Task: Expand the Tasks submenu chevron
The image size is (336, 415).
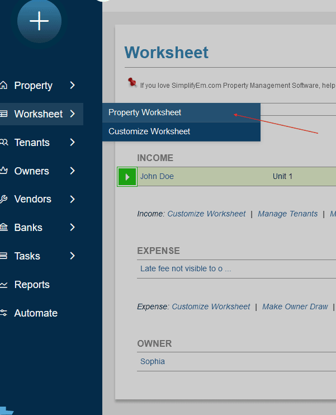Action: [73, 256]
